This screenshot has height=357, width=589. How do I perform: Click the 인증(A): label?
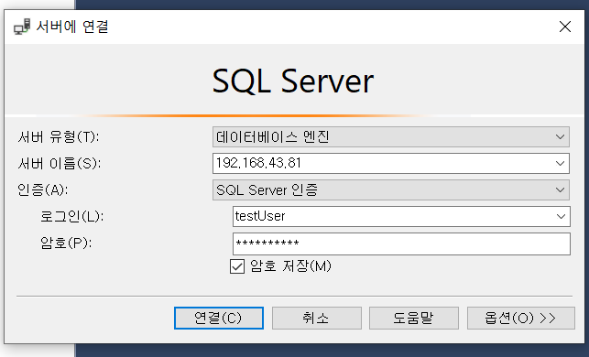point(42,190)
